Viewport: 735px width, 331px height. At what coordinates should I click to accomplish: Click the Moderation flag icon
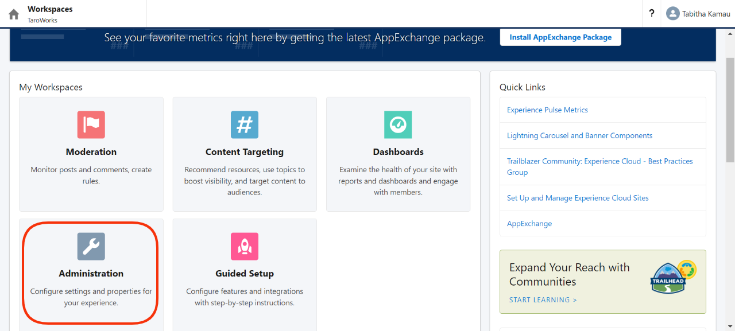91,124
